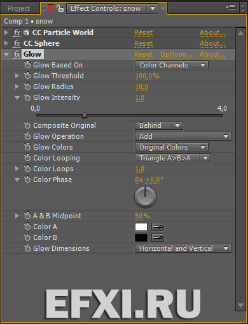Click the stopwatch for Glow Threshold
This screenshot has width=248, height=324.
[27, 76]
